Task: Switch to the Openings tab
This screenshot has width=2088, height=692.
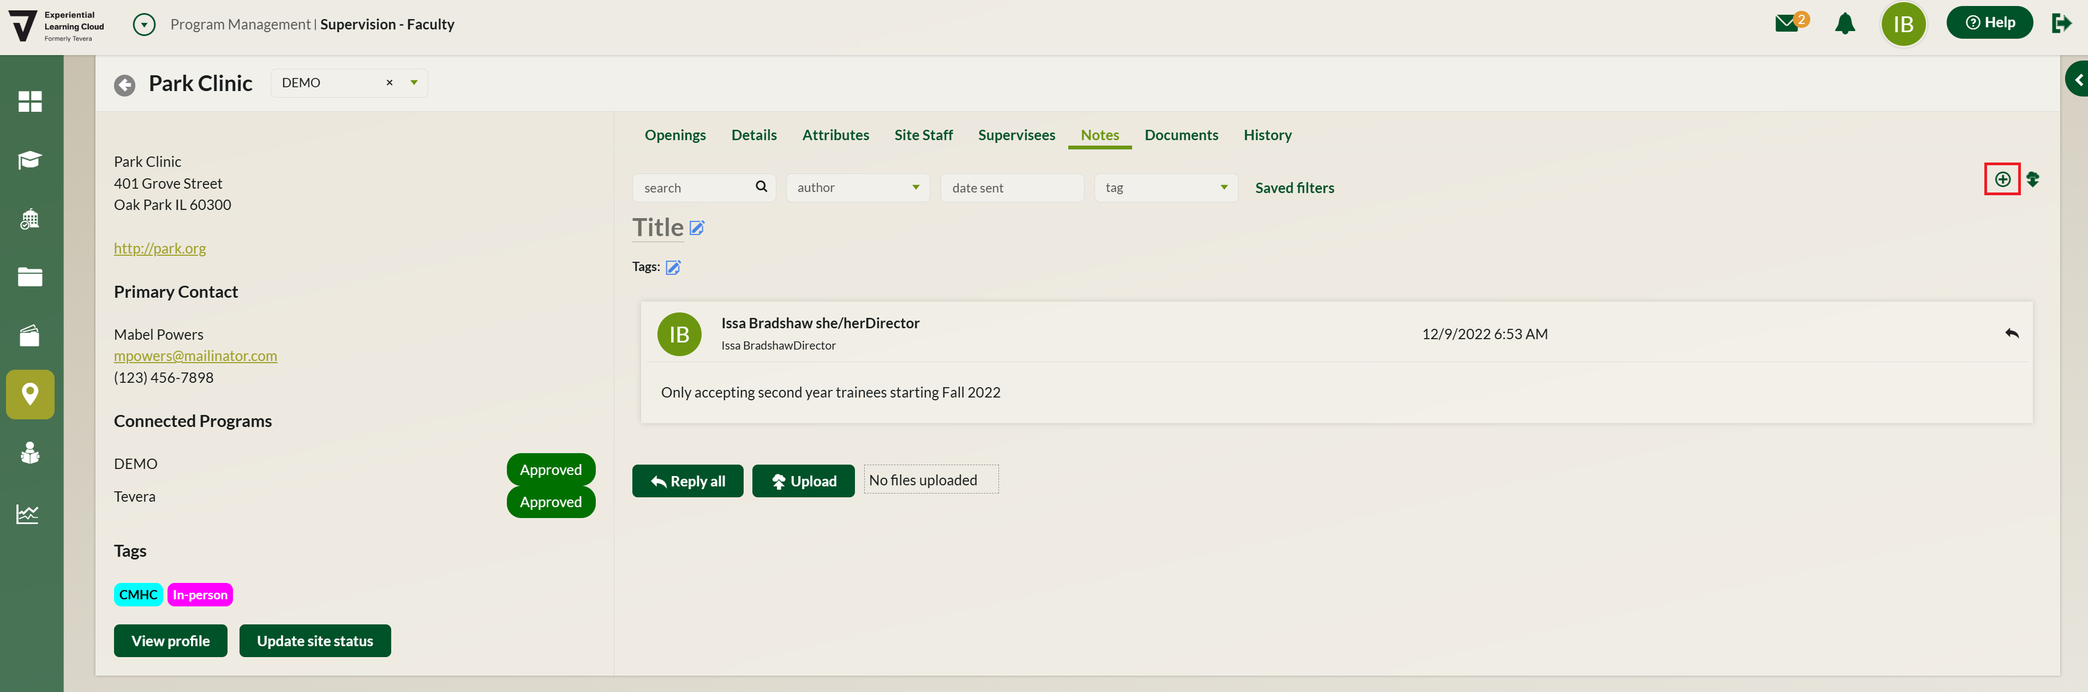Action: point(675,135)
